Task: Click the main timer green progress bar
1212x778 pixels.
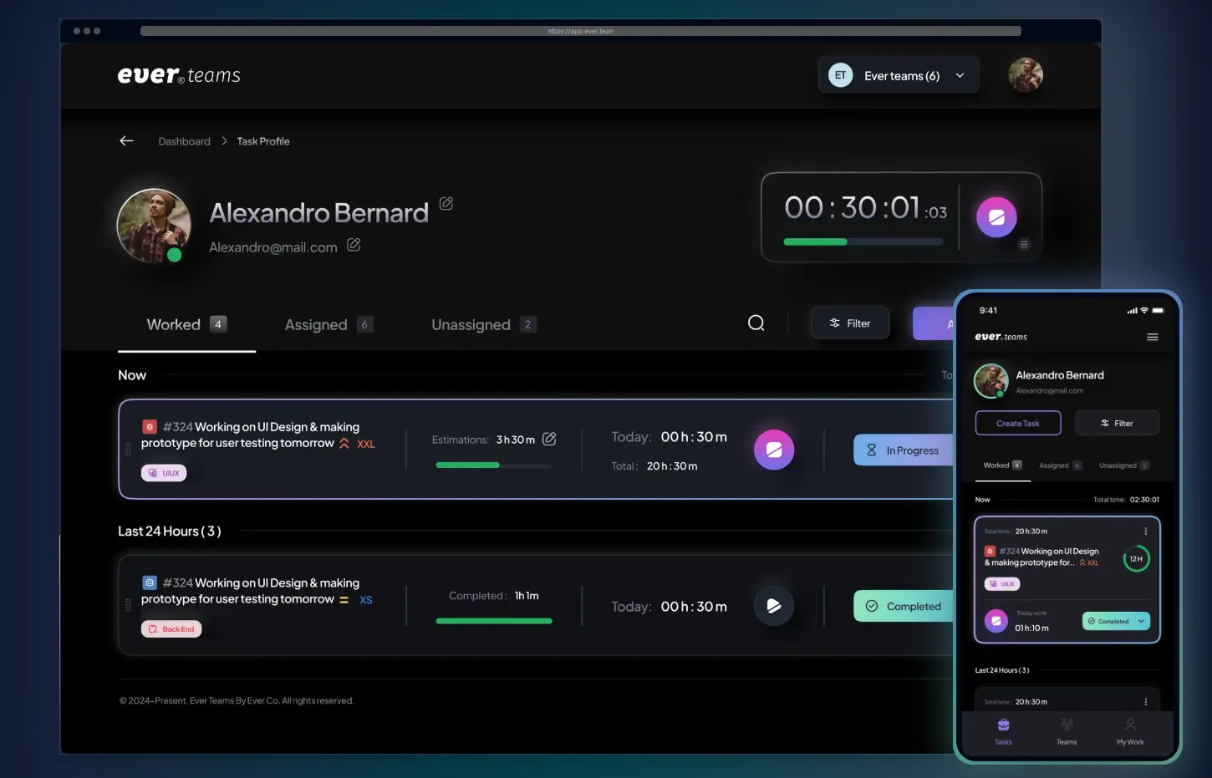Action: 863,242
